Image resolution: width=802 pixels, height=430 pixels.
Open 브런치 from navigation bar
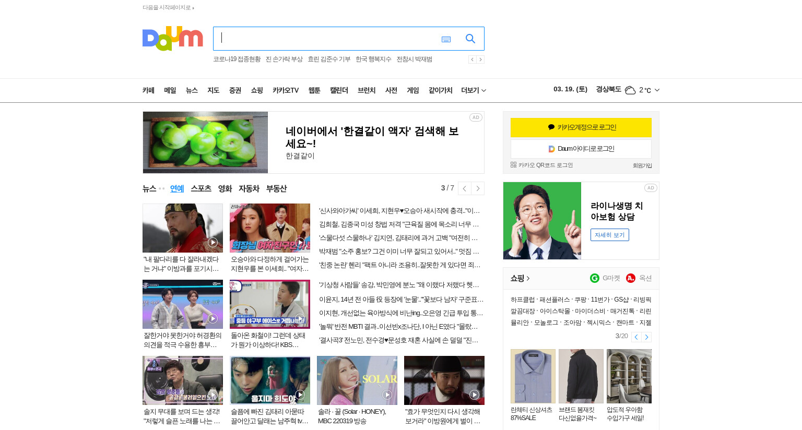(367, 90)
